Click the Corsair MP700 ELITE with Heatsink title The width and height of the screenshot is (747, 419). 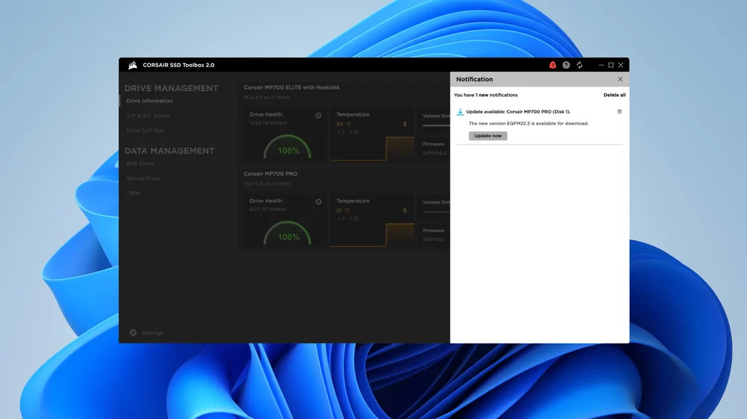click(x=291, y=87)
